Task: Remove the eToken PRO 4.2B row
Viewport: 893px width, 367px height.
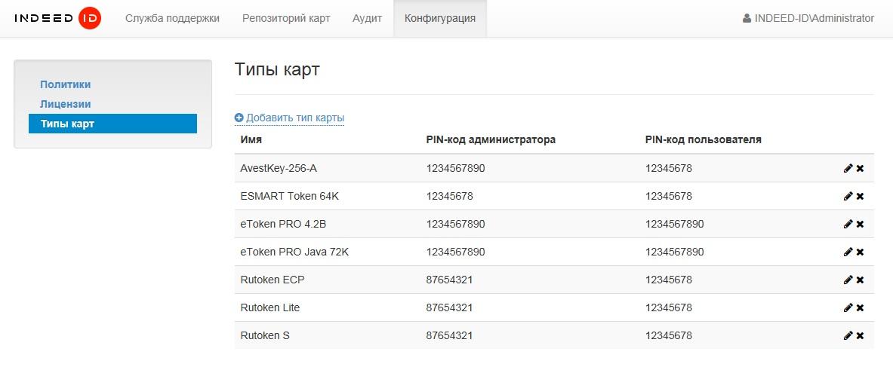Action: [860, 225]
